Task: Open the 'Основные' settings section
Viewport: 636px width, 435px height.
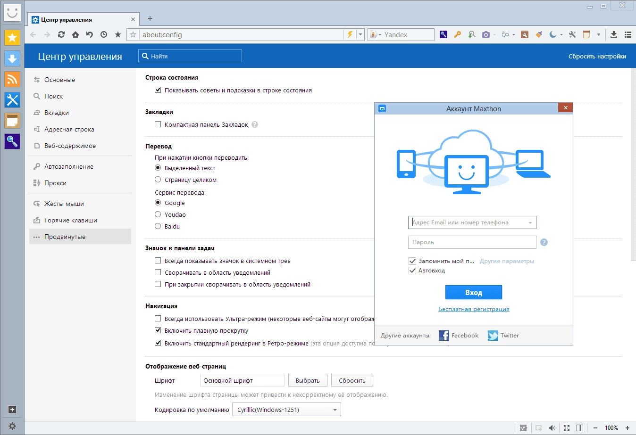Action: pyautogui.click(x=80, y=80)
